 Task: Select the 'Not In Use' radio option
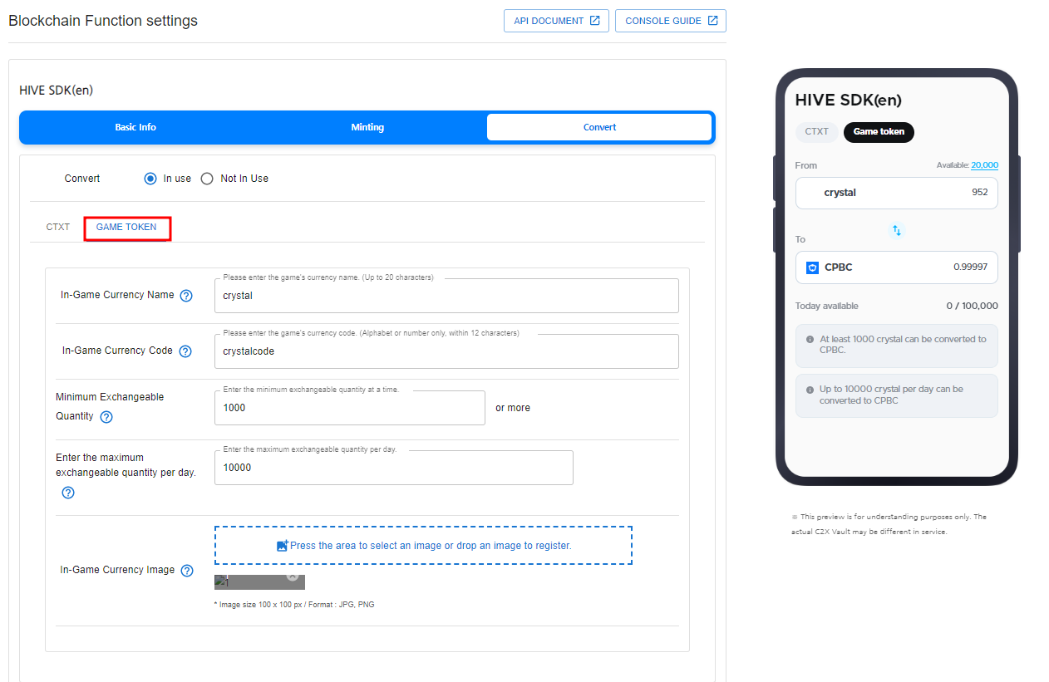[207, 179]
